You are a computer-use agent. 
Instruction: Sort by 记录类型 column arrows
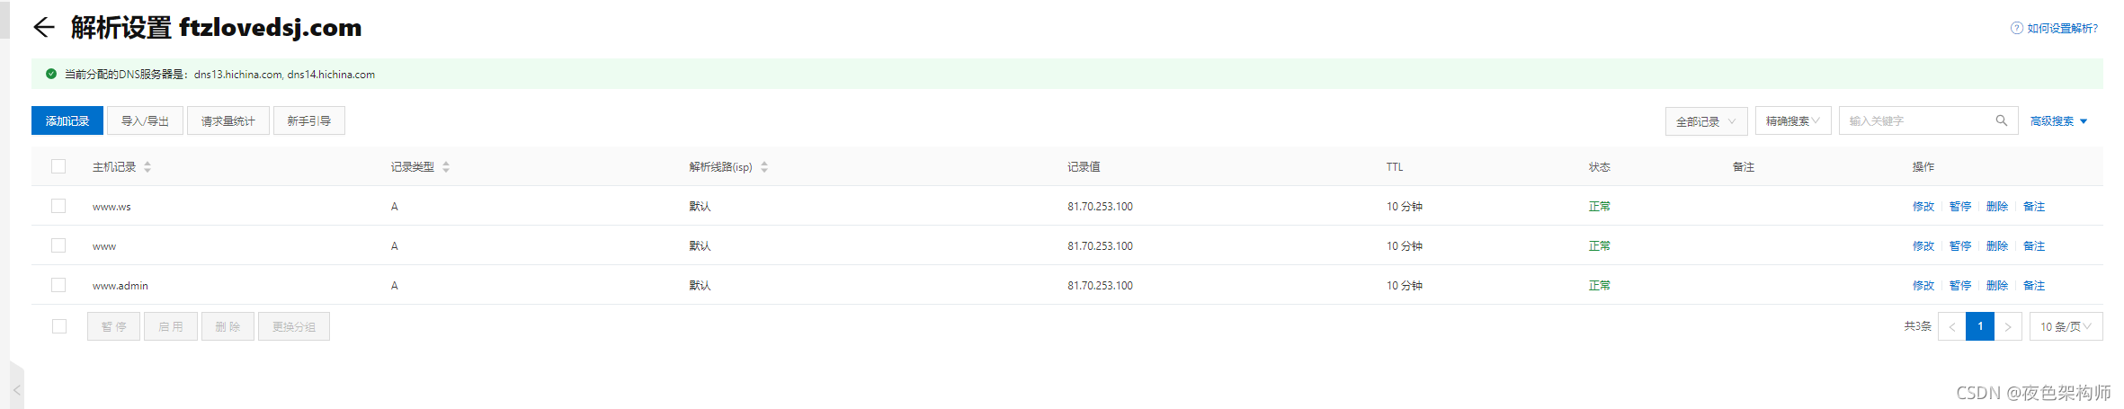[446, 167]
